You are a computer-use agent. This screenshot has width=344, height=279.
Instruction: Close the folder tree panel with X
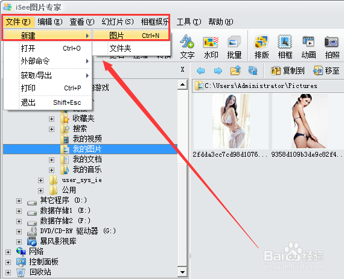(182, 69)
